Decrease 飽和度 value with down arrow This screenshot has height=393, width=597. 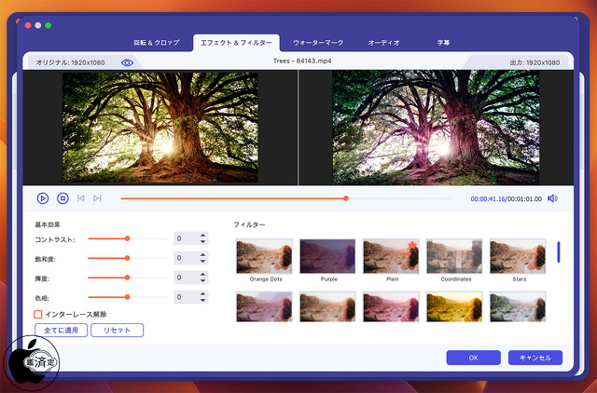(x=203, y=261)
